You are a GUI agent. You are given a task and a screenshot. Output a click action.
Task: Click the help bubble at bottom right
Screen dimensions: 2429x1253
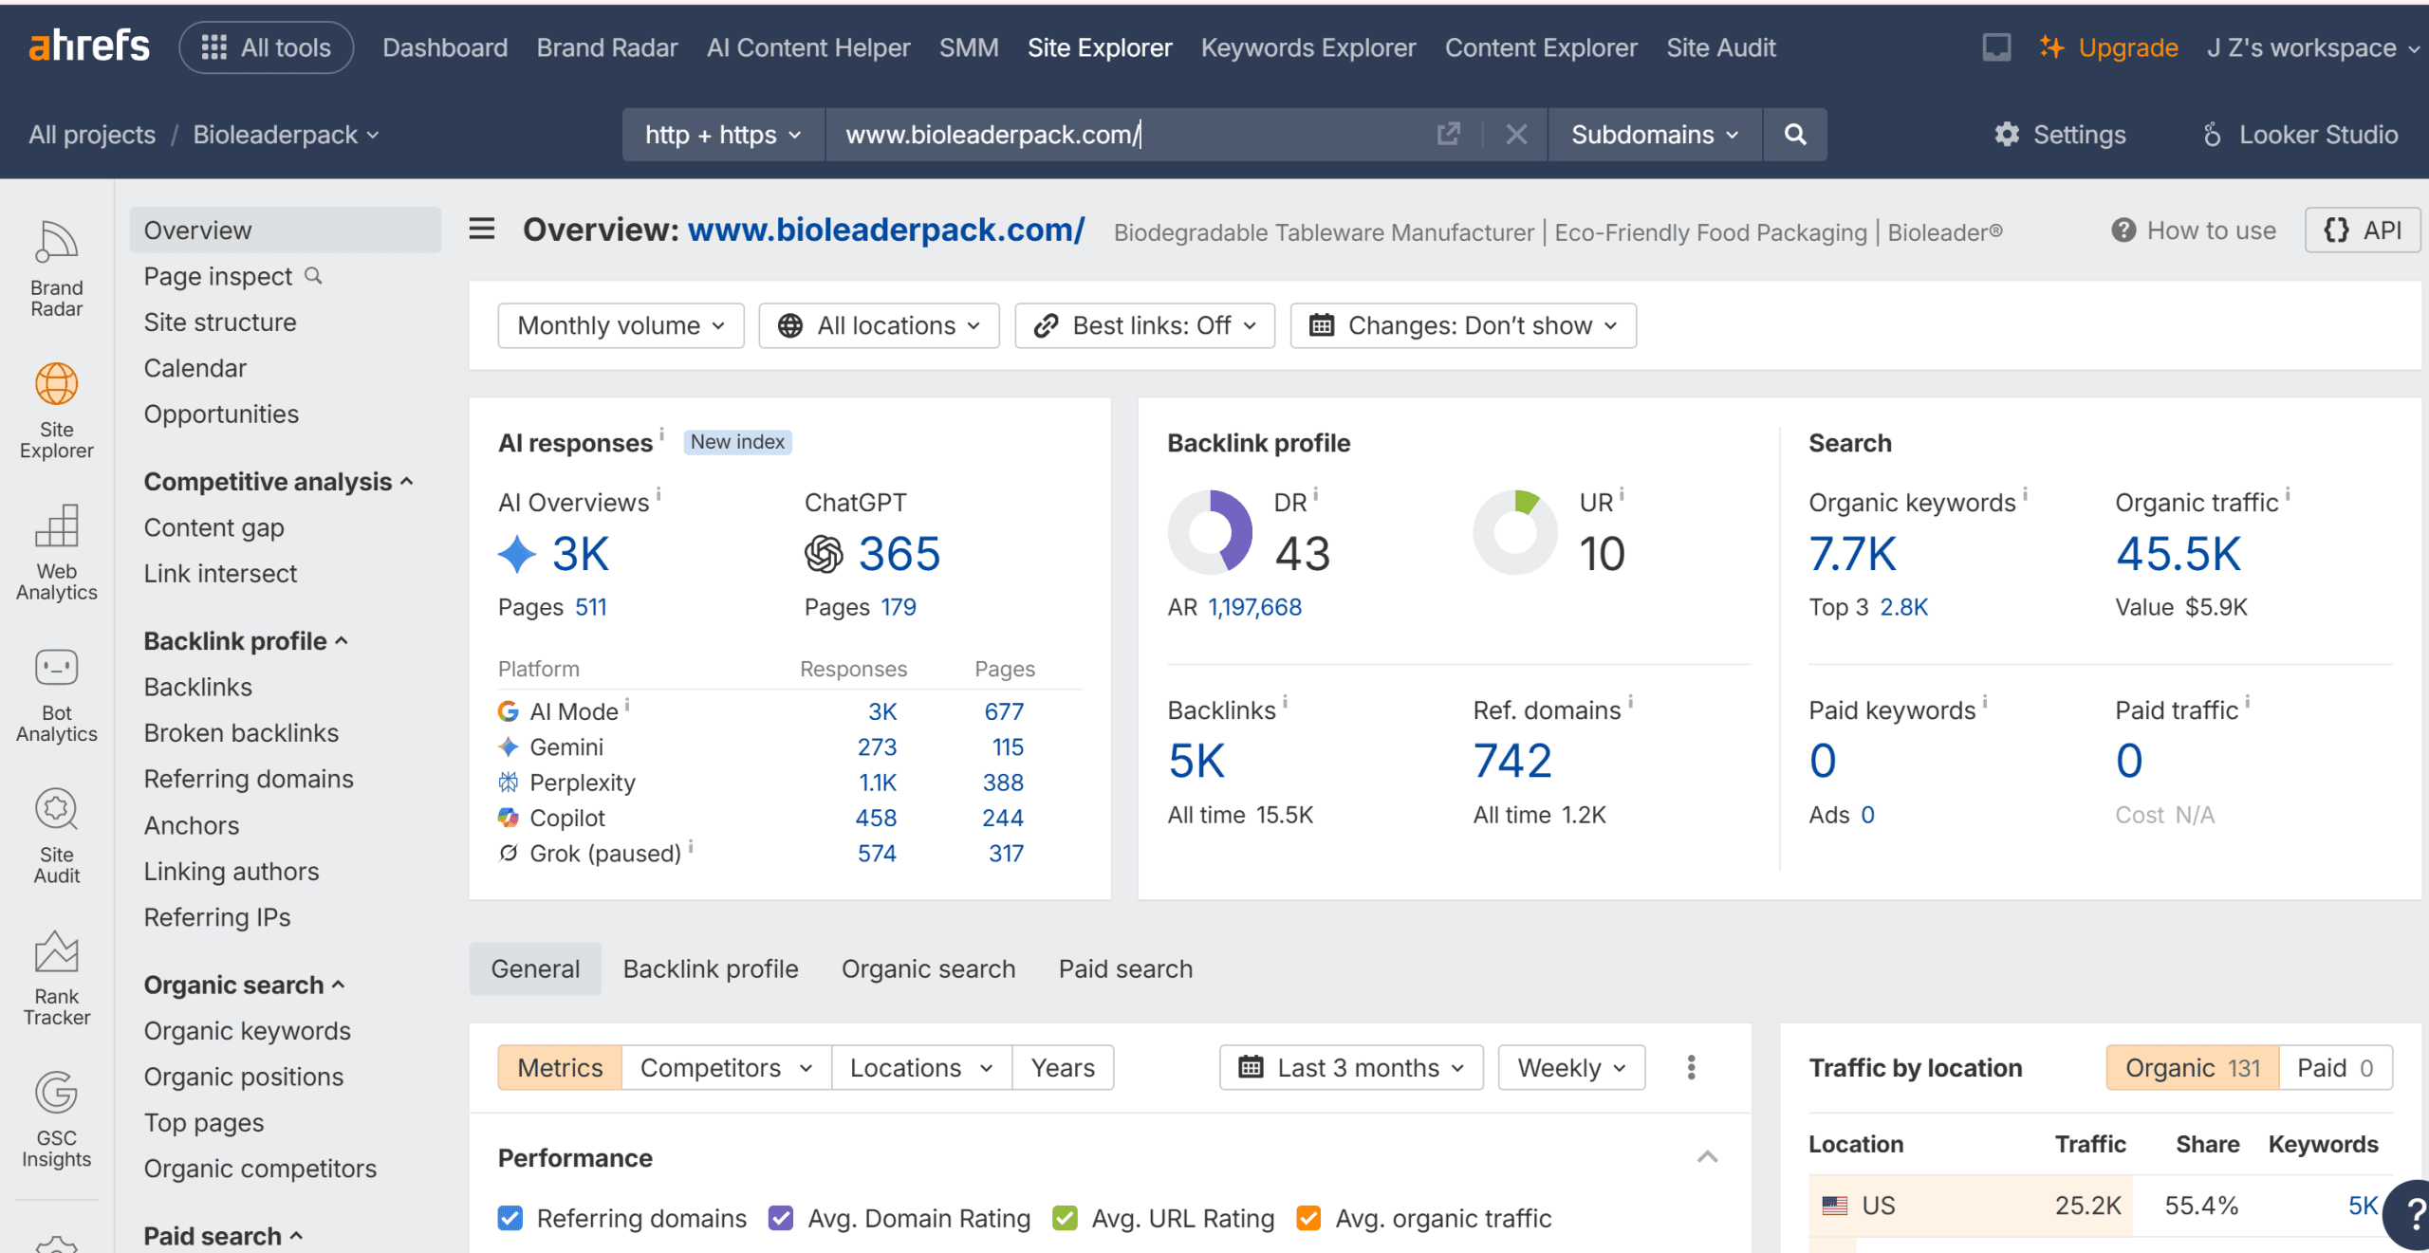2408,1214
